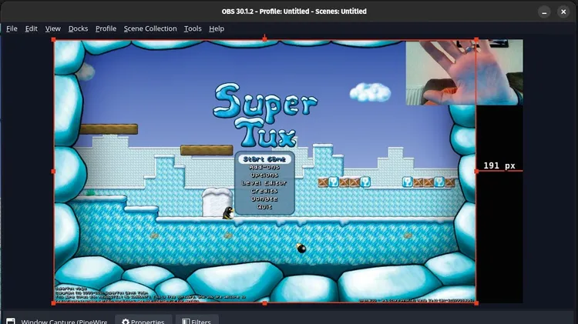Click the webcam overlay in preview
The height and width of the screenshot is (324, 578).
pos(464,72)
